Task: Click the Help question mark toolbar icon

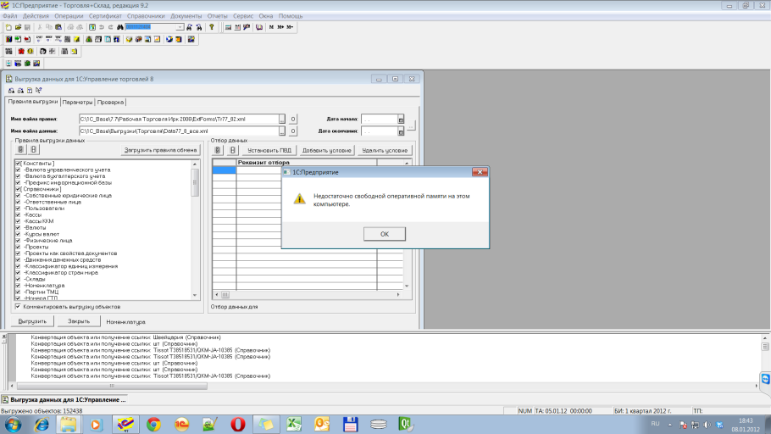Action: (211, 27)
